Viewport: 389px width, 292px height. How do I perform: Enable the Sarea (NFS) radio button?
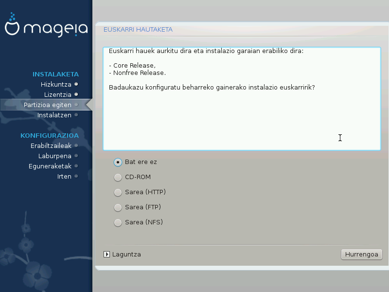[x=118, y=222]
